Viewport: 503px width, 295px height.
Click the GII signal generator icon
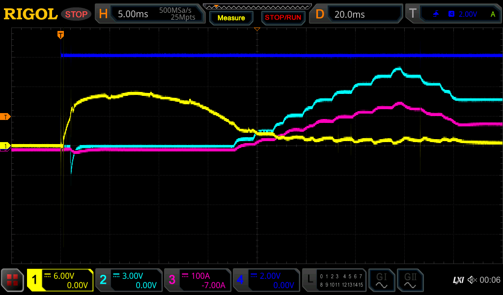pyautogui.click(x=410, y=280)
